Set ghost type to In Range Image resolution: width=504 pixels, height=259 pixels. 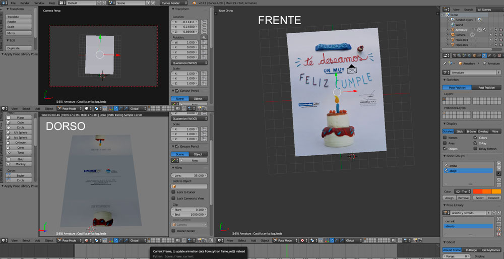pos(471,250)
